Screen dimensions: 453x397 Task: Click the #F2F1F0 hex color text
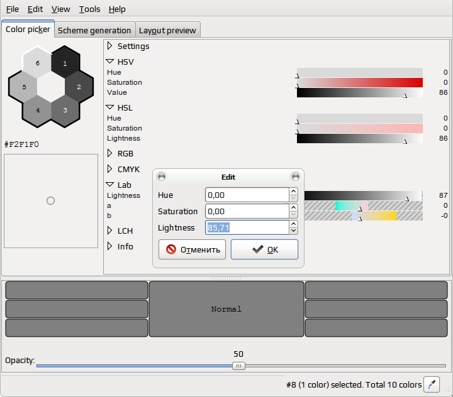point(21,144)
